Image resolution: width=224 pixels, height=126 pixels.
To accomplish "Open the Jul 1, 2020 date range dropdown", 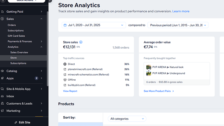I will [94, 25].
